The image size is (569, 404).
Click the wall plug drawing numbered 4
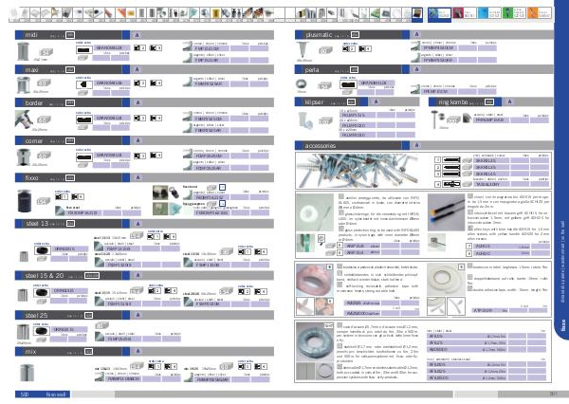pos(451,184)
